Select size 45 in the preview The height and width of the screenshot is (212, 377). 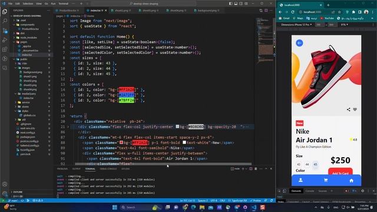[x=316, y=164]
